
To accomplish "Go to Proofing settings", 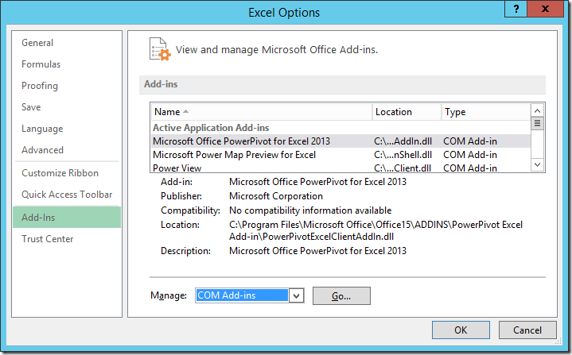I will point(40,86).
